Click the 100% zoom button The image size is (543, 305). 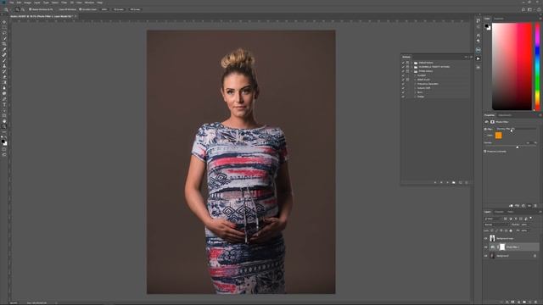point(104,9)
